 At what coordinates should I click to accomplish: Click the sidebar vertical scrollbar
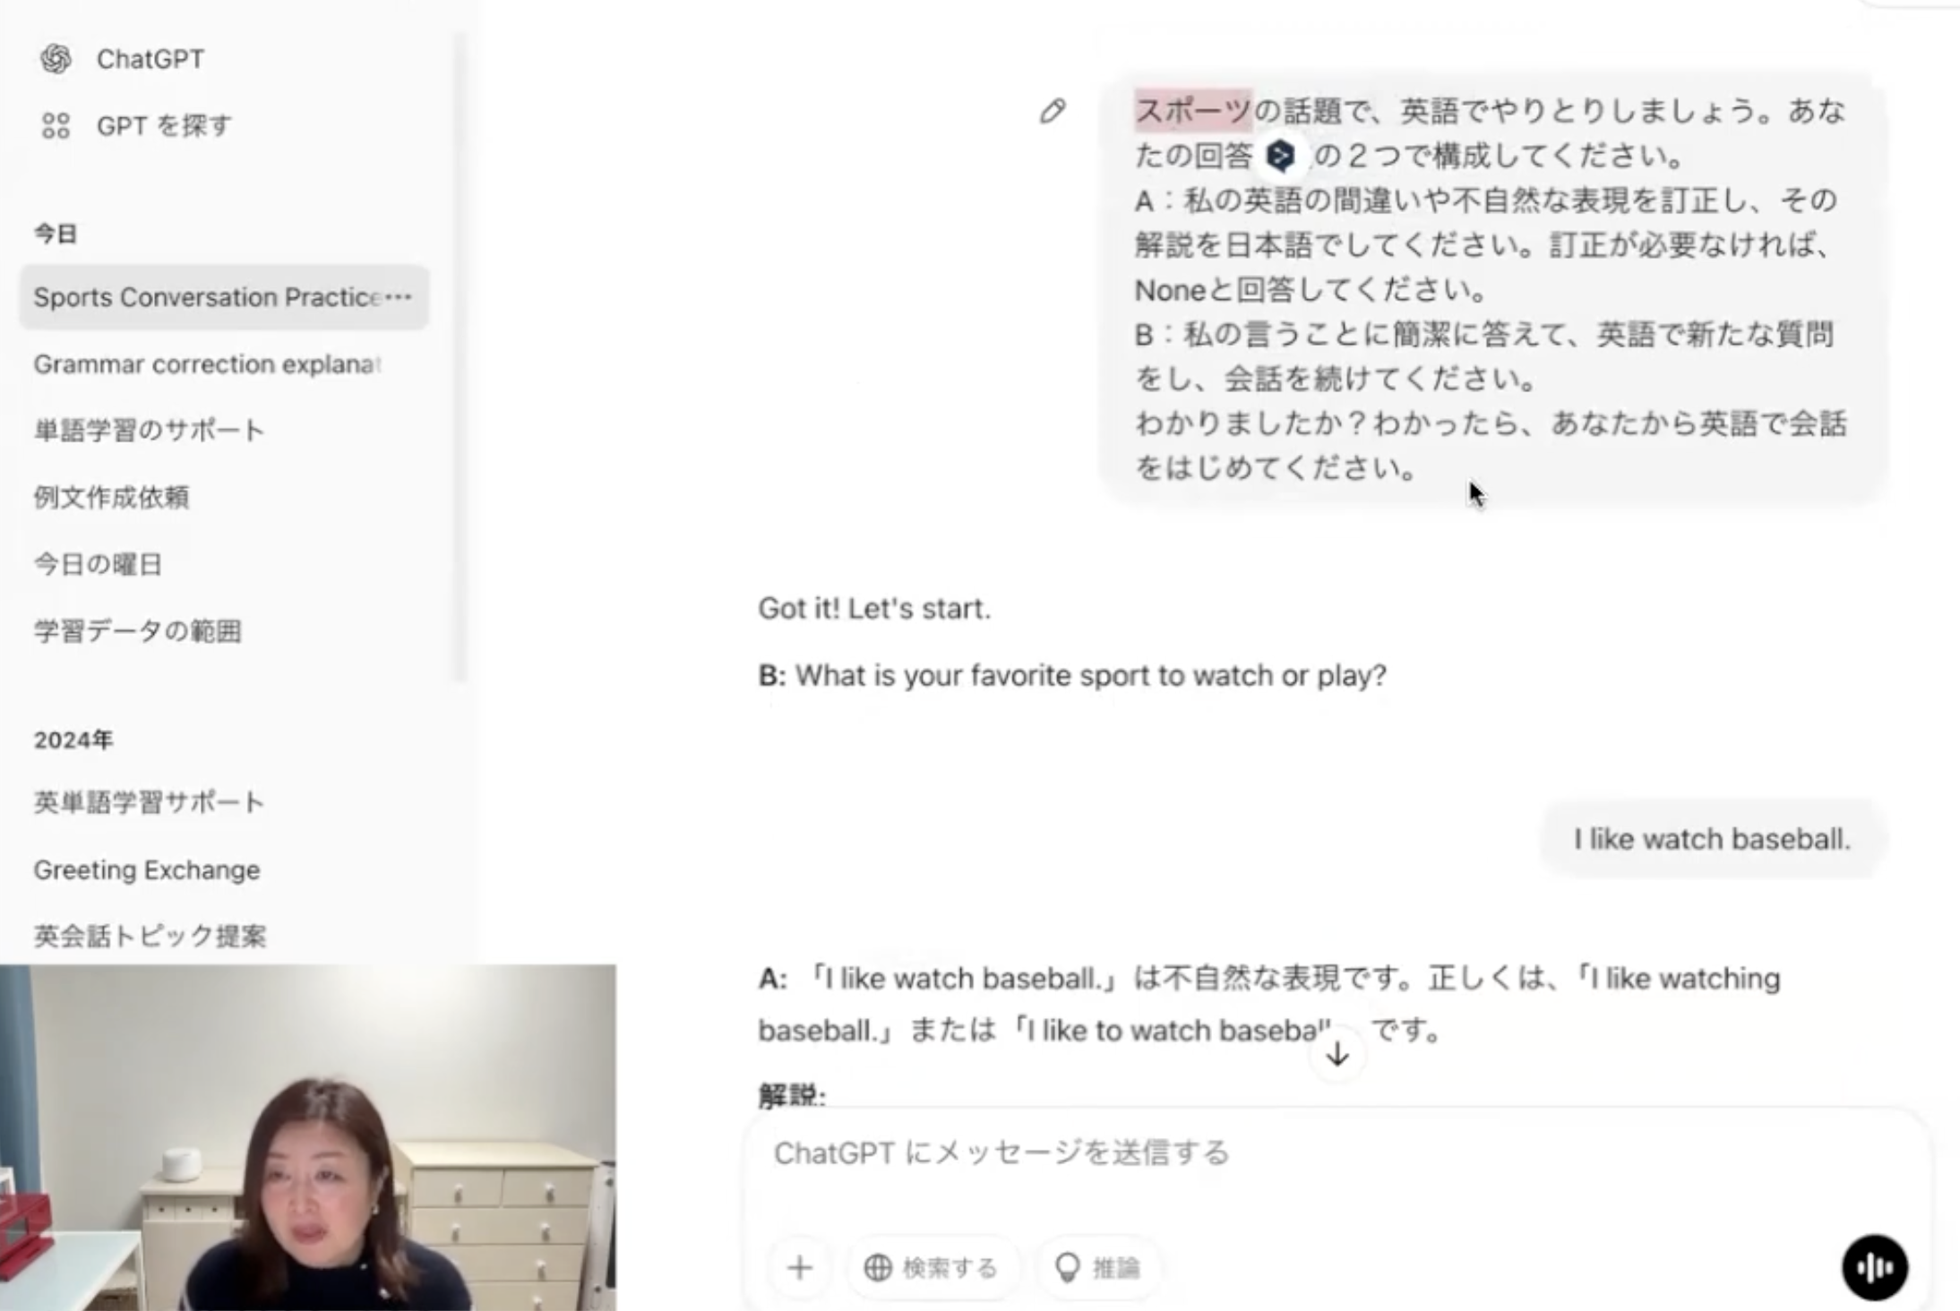[460, 358]
